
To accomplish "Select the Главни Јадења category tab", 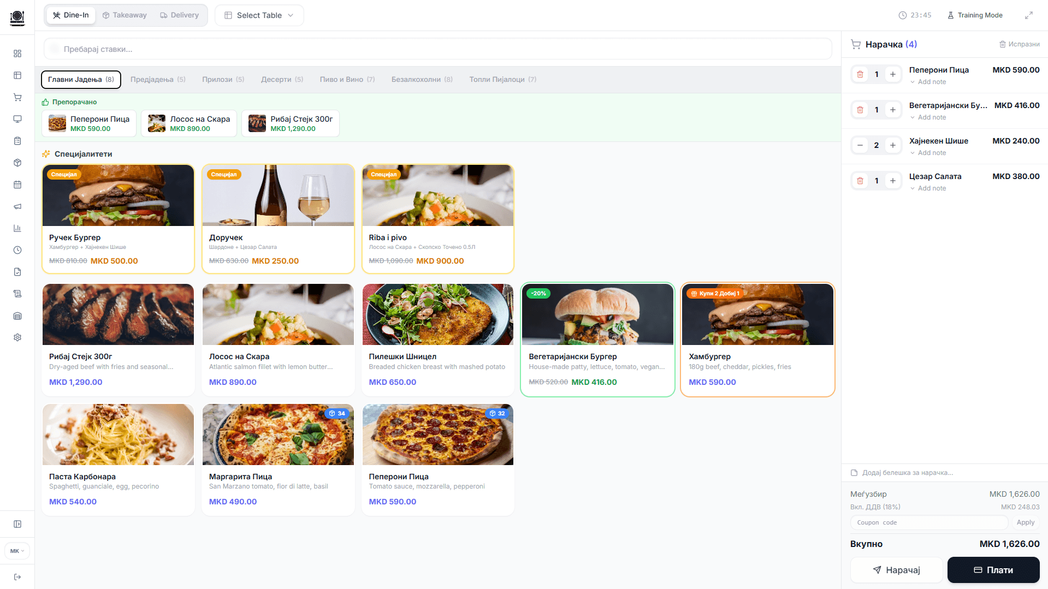I will pyautogui.click(x=81, y=80).
